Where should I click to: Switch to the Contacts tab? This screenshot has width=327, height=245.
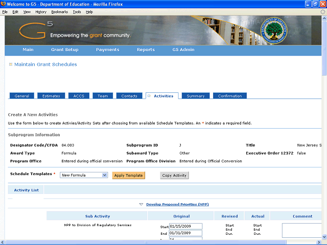[129, 96]
